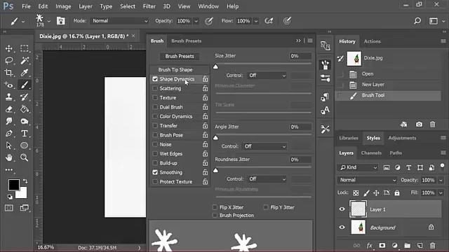Open Angle Jitter Control dropdown
This screenshot has width=449, height=252.
(x=264, y=146)
